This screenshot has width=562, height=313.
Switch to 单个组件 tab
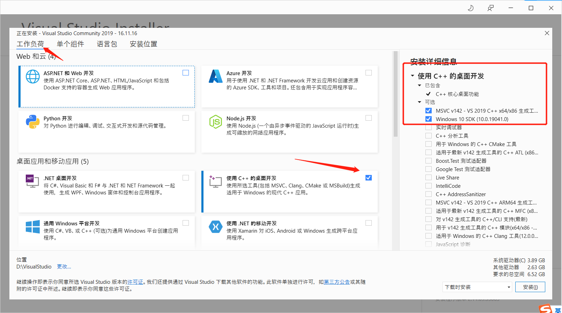[70, 44]
